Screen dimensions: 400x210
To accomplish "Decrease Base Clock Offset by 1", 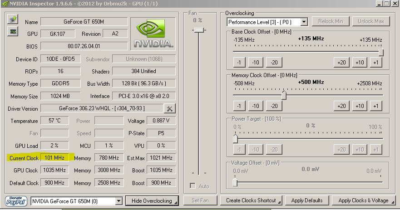I will (239, 63).
